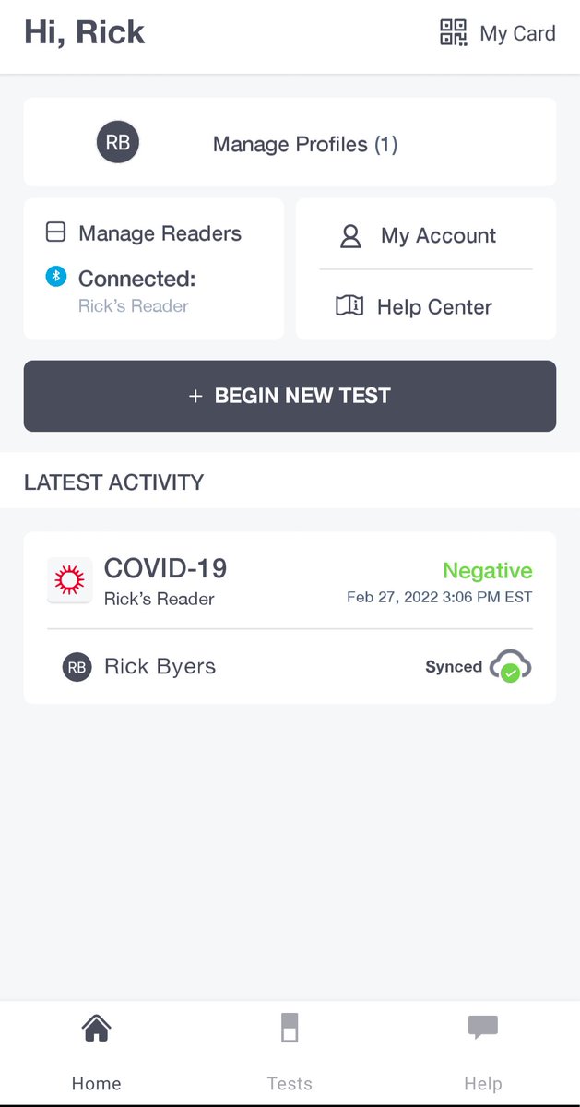This screenshot has width=580, height=1107.
Task: Tap the QR code My Card icon
Action: (x=453, y=33)
